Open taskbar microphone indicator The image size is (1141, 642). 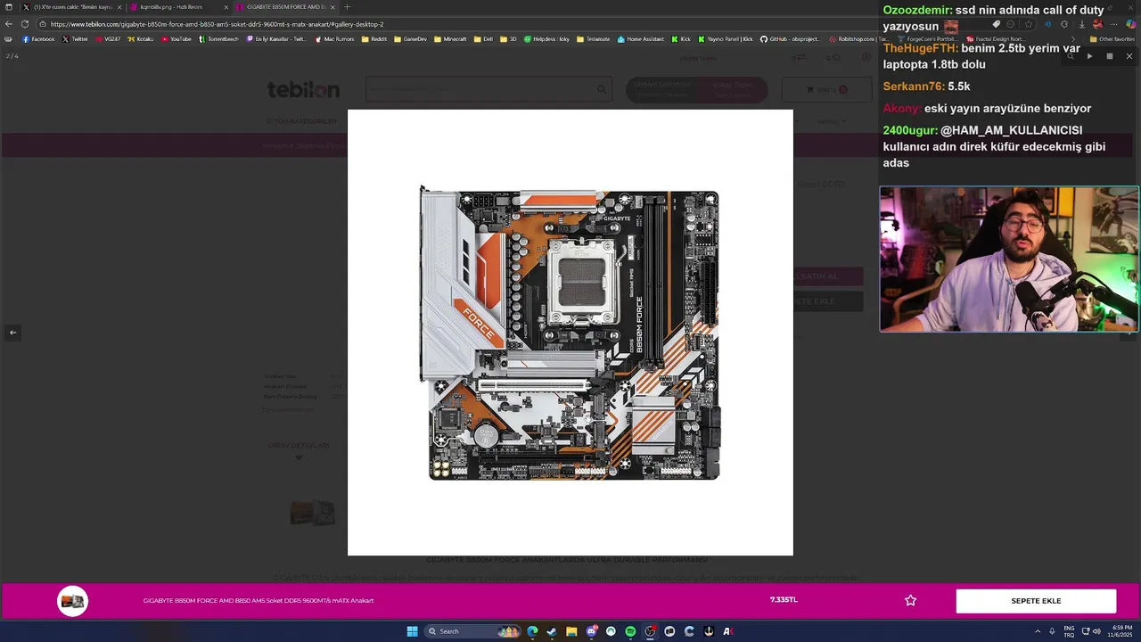[x=1051, y=631]
